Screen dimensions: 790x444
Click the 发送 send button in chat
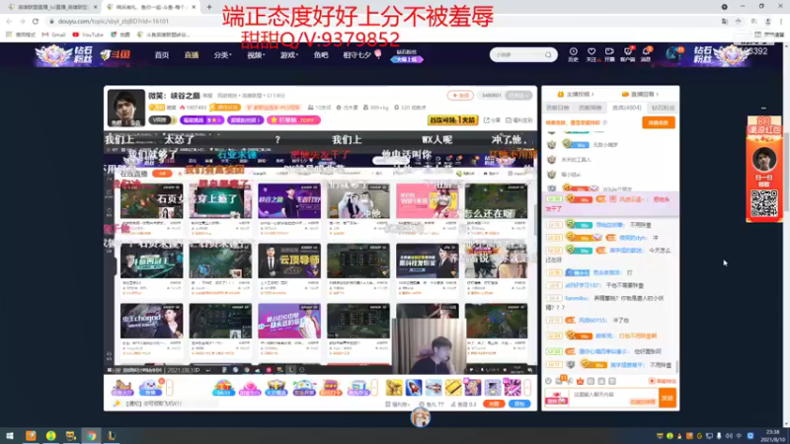tap(668, 398)
